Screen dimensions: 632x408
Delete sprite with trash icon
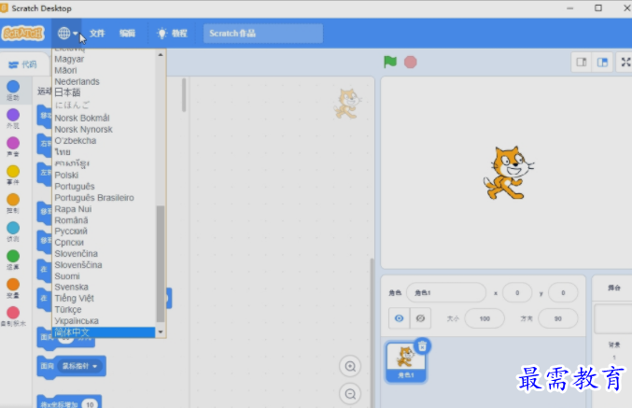coord(422,345)
